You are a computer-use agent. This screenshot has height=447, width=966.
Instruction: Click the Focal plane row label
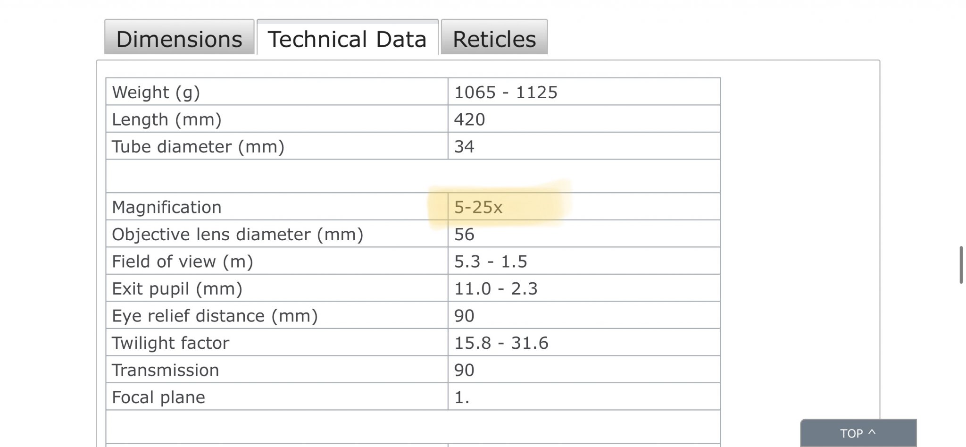[x=158, y=397]
